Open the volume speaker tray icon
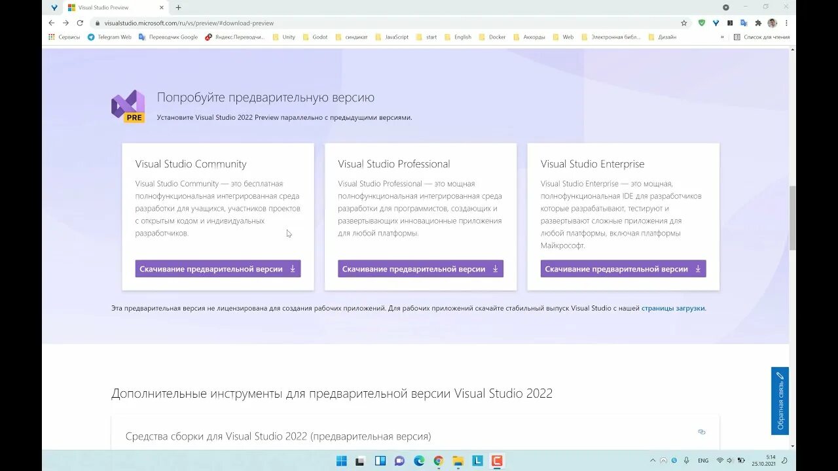 (731, 461)
